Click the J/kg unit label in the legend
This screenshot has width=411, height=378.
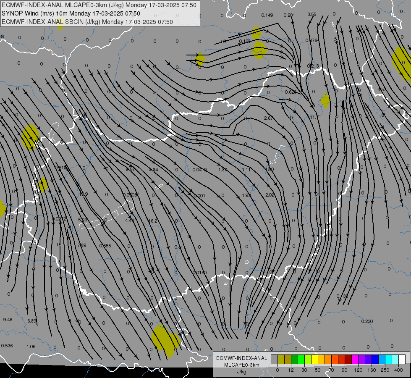(x=242, y=372)
